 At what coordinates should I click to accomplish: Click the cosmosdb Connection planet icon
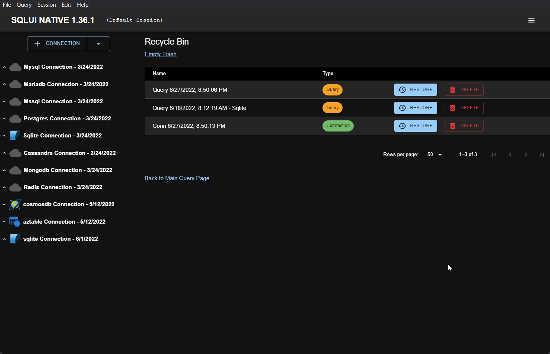15,204
